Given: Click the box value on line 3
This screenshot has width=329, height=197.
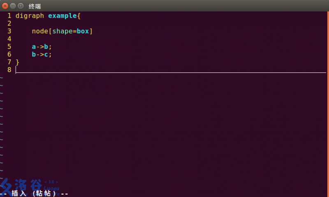Looking at the screenshot, I should click(83, 32).
